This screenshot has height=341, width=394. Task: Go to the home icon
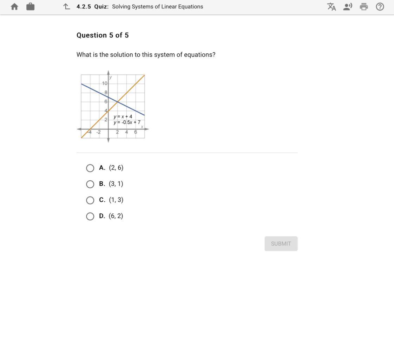pos(15,7)
